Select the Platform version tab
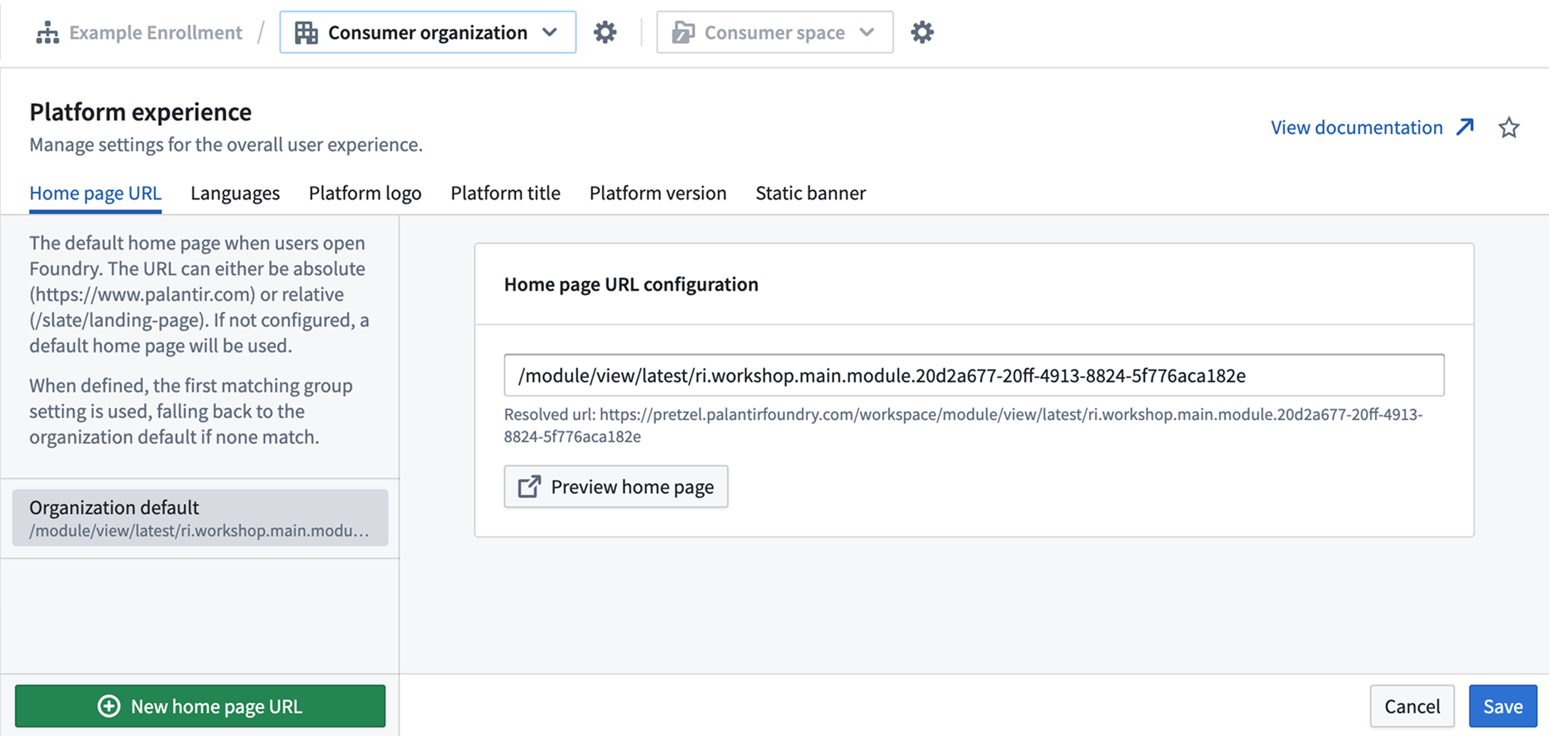This screenshot has height=736, width=1549. [x=657, y=193]
